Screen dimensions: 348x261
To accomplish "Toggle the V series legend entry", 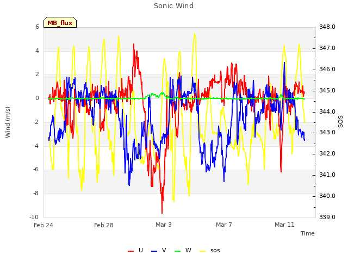I will coord(158,251).
